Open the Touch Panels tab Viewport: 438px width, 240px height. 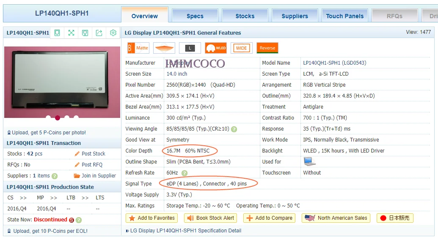pyautogui.click(x=345, y=16)
